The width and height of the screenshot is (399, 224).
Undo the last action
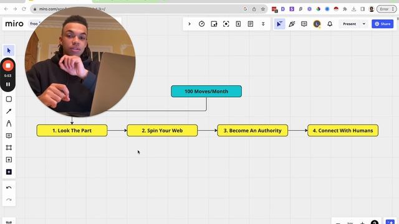click(9, 188)
